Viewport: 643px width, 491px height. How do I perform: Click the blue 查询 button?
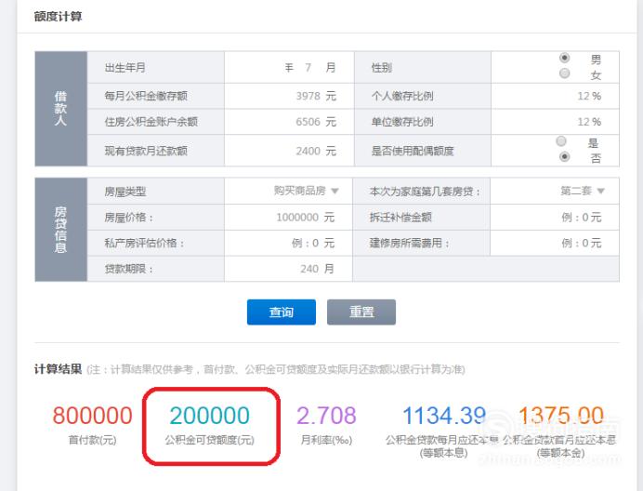(x=282, y=312)
